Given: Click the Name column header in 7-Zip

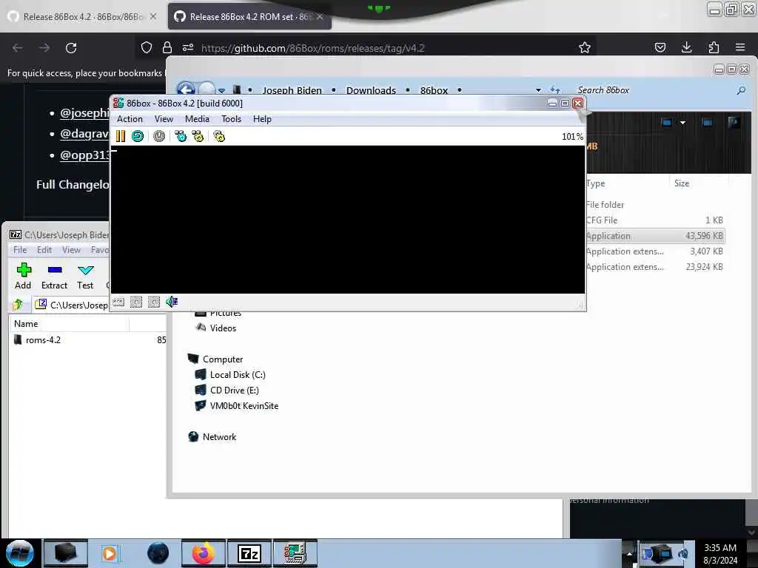Looking at the screenshot, I should coord(69,324).
